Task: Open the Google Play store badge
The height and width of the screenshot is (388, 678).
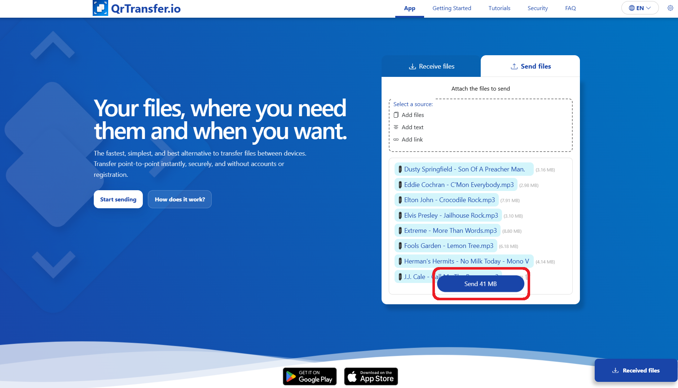Action: pyautogui.click(x=310, y=376)
